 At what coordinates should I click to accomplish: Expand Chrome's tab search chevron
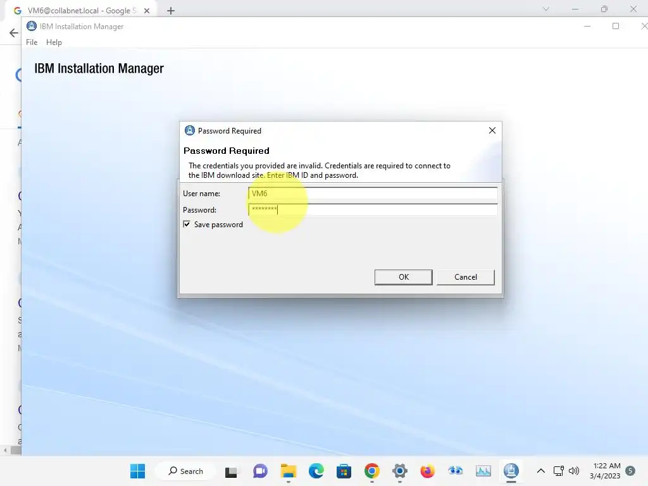click(546, 9)
